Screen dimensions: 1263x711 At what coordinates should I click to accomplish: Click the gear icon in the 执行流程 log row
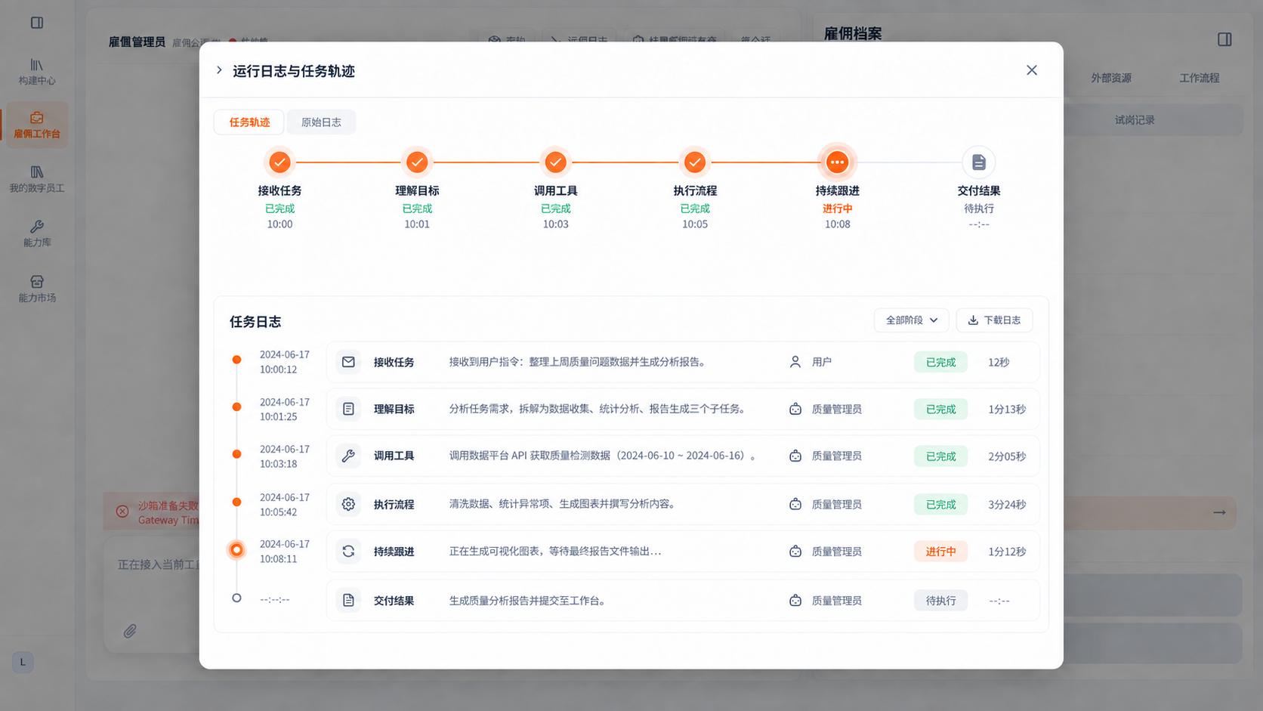click(x=348, y=504)
